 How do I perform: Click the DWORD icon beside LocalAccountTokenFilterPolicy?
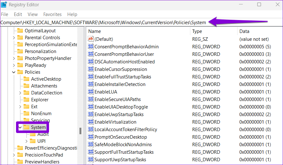tap(90, 129)
